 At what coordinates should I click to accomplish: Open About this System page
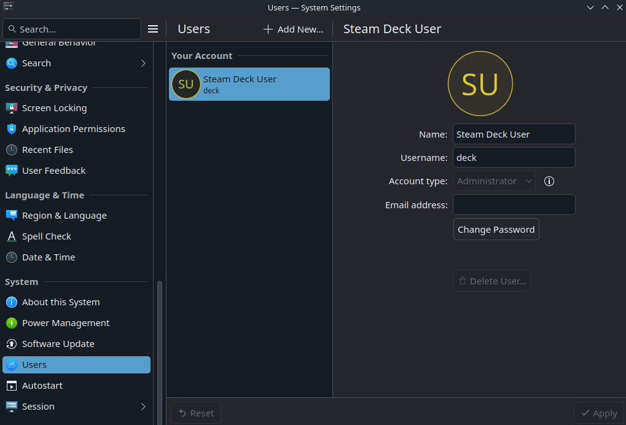76,302
